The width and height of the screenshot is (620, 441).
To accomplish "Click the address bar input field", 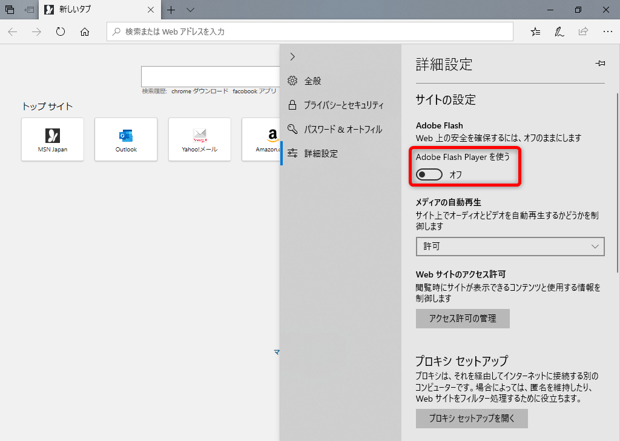I will [x=309, y=31].
